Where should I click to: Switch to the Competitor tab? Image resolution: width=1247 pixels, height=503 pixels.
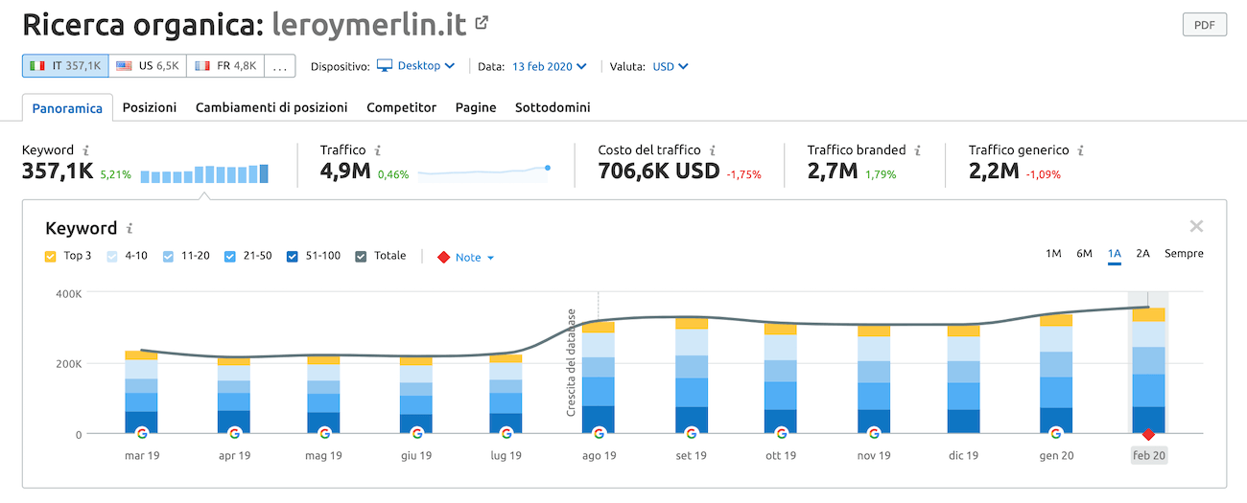401,107
